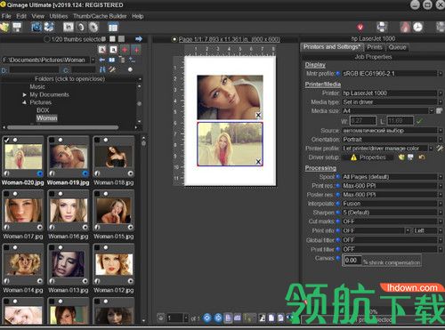Click the green checkmark next to L size field
Image resolution: width=445 pixels, height=330 pixels.
419,121
